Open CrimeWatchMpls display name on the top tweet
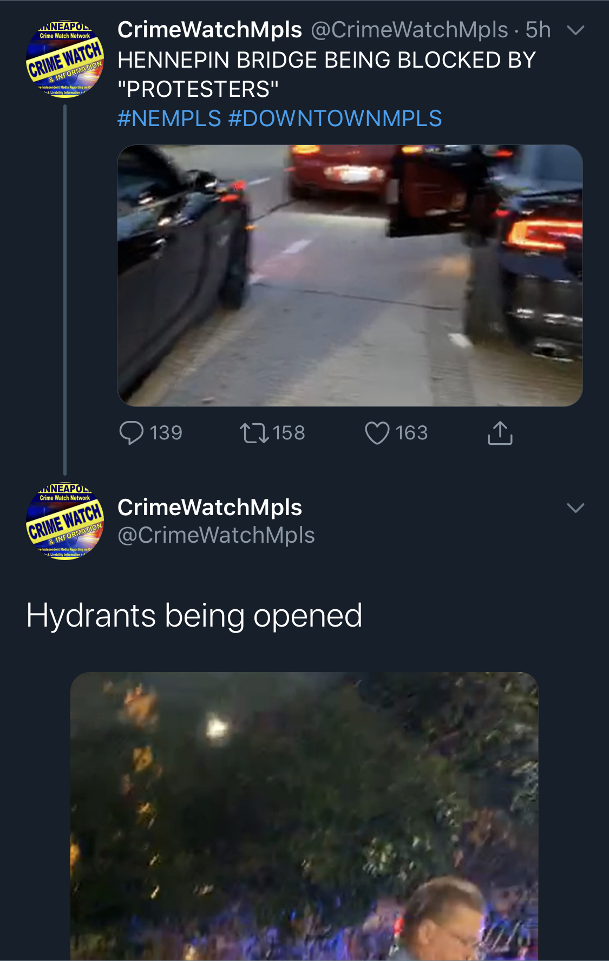Image resolution: width=609 pixels, height=961 pixels. tap(209, 30)
